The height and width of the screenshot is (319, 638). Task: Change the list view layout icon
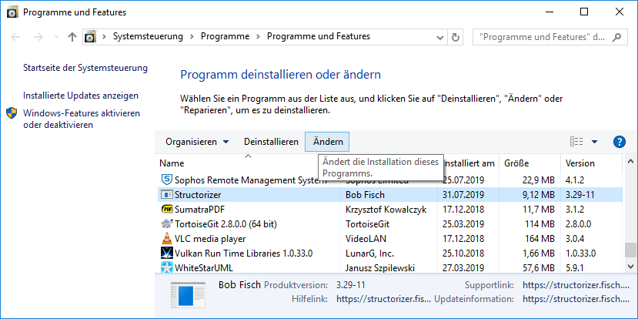(576, 142)
